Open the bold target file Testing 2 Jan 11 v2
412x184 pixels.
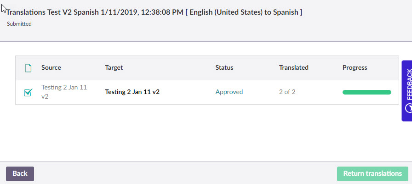(x=132, y=92)
